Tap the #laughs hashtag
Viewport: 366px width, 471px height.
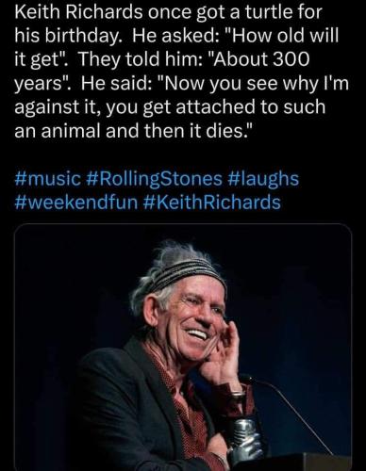pyautogui.click(x=262, y=179)
